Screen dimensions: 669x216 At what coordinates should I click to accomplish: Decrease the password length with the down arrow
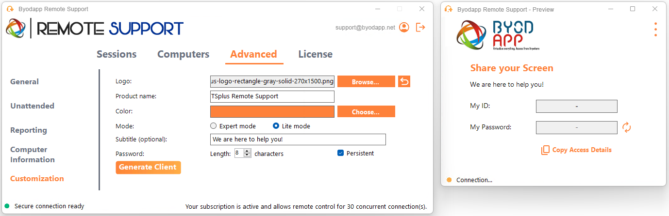click(248, 155)
